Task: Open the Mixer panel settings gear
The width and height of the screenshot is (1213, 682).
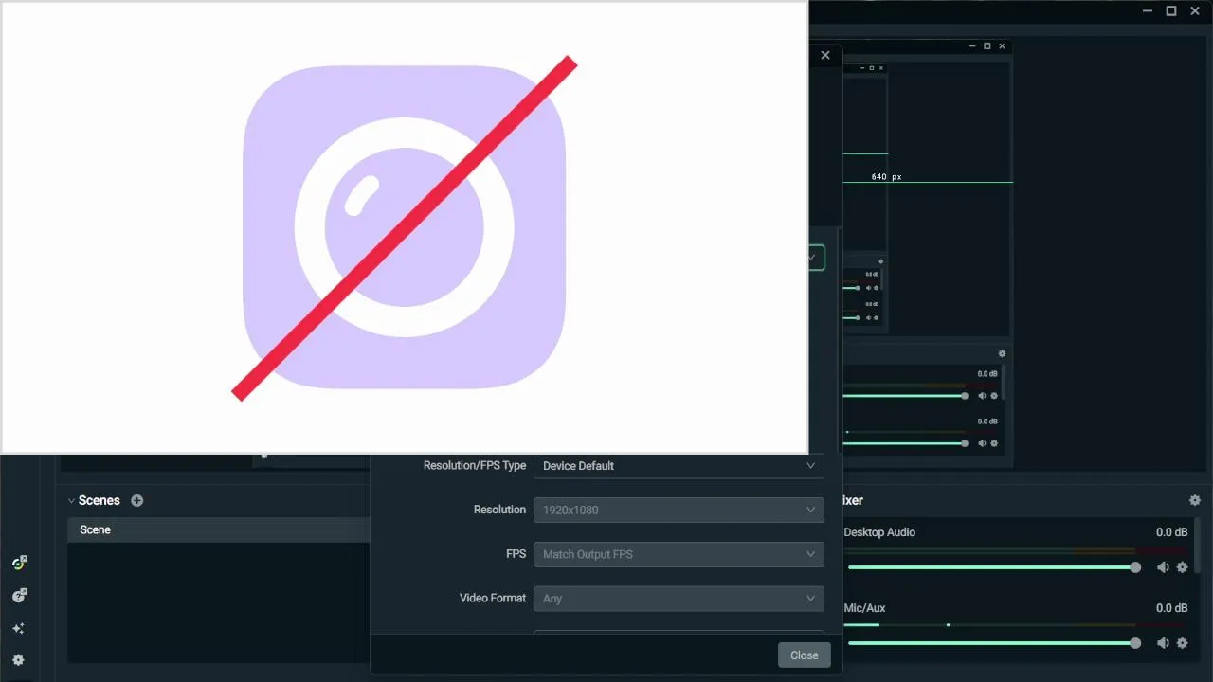Action: [x=1195, y=500]
